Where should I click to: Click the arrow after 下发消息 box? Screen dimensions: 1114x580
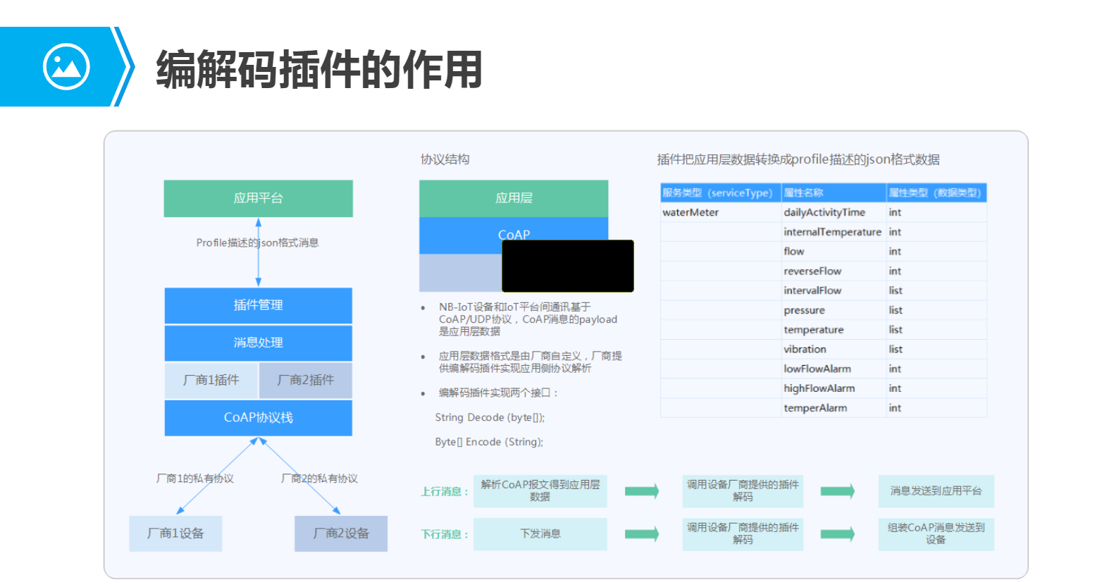coord(642,534)
